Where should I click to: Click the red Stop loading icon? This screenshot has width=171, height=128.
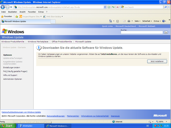click(x=117, y=7)
